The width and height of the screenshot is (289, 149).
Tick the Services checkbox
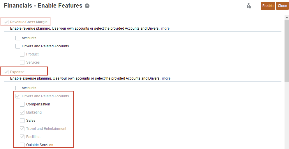22,62
